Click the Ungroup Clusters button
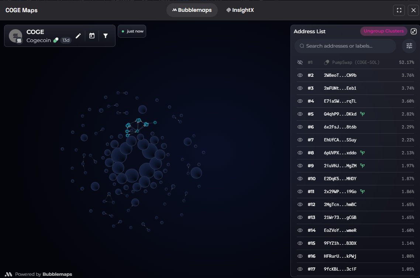 coord(383,31)
